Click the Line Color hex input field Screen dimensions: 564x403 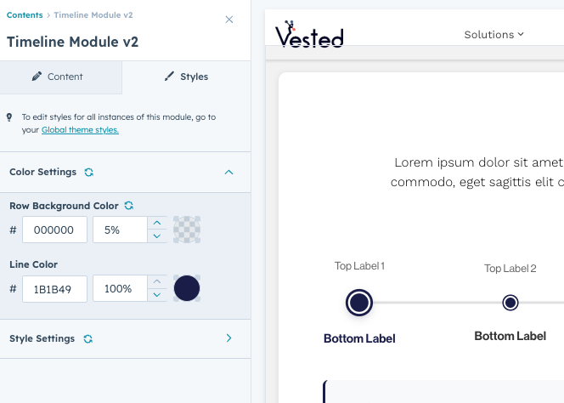54,289
